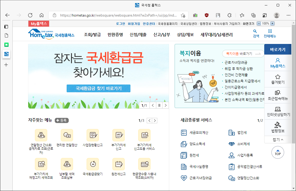
Task: Open My홈택스 in the 바로가기 sidebar
Action: [x=278, y=63]
